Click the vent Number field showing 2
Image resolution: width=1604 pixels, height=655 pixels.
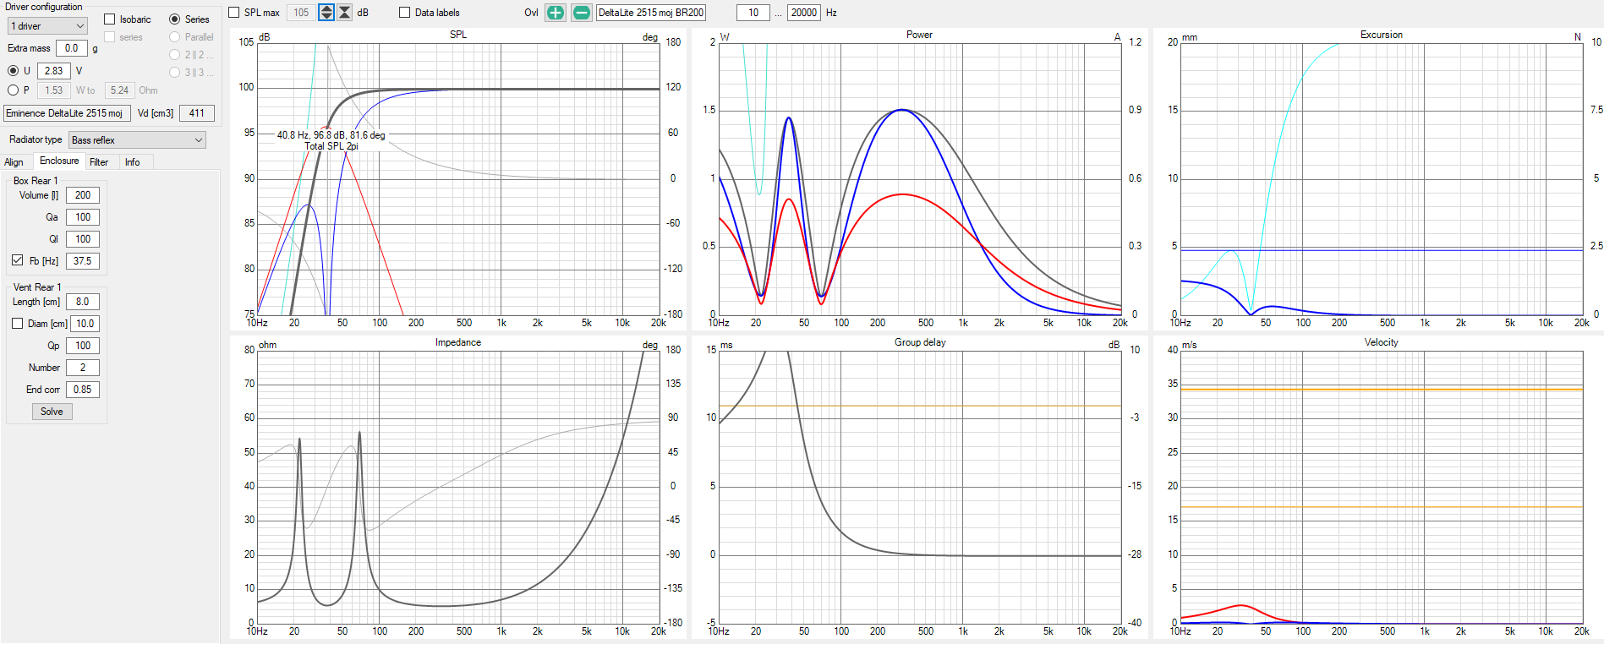(x=83, y=368)
